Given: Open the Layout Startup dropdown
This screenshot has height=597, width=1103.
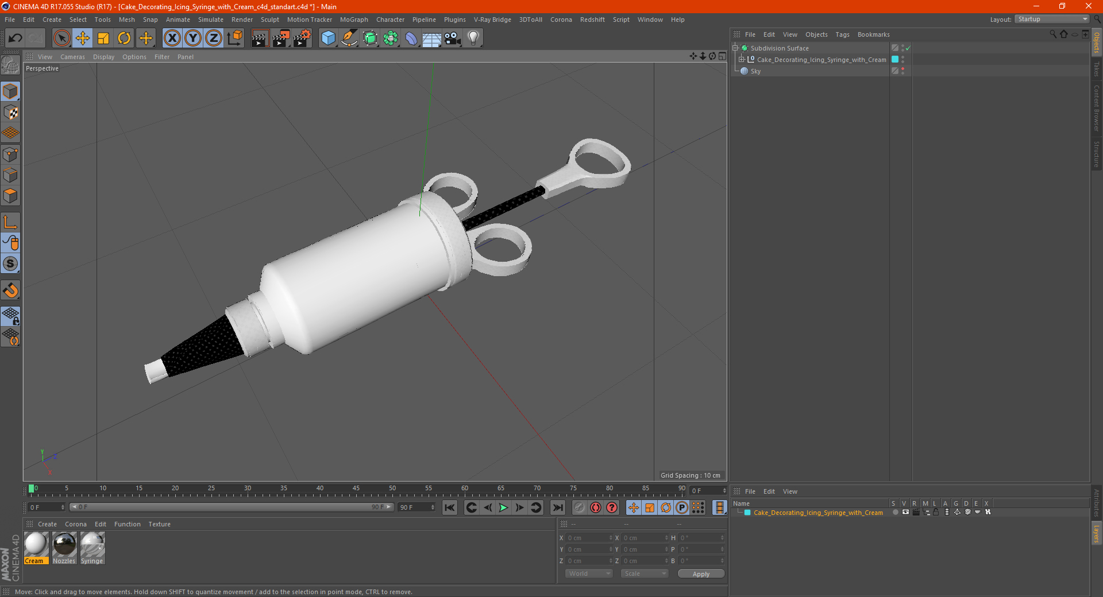Looking at the screenshot, I should [x=1052, y=19].
